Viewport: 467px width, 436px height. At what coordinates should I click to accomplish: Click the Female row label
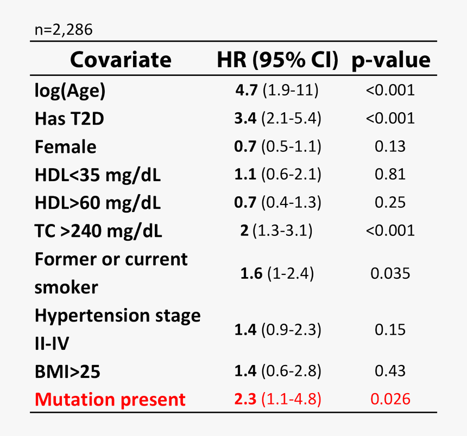pos(65,146)
